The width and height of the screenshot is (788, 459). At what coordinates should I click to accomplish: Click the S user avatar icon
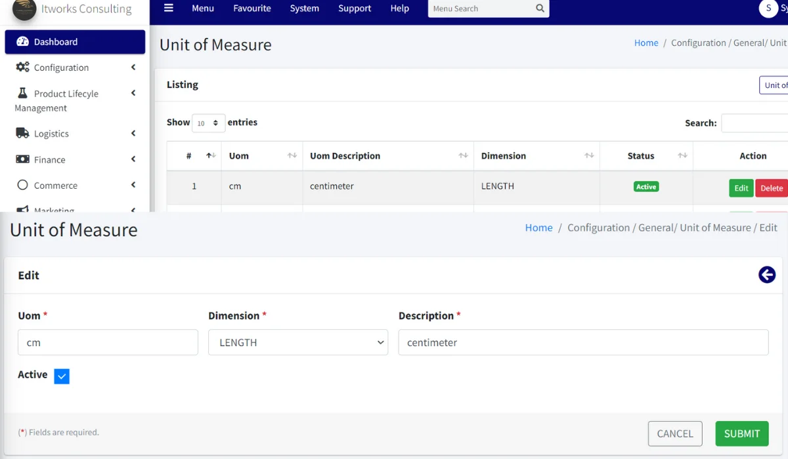pos(768,9)
